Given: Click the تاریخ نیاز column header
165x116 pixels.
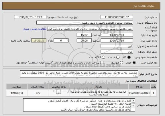Looking at the screenshot, I should pyautogui.click(x=17, y=87).
